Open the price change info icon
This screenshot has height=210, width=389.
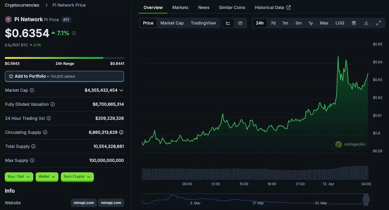pos(74,33)
